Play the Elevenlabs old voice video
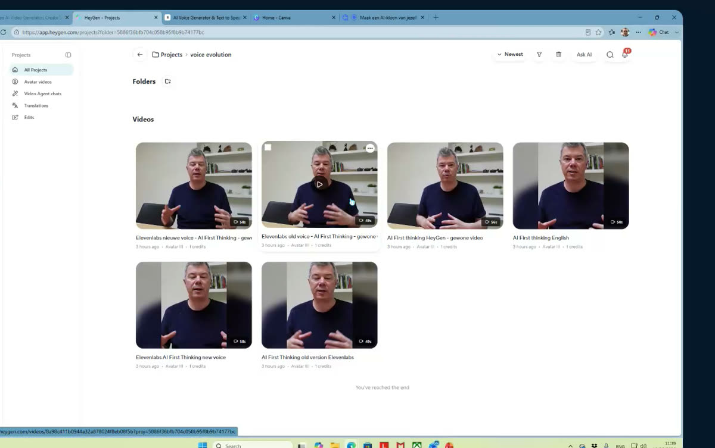Viewport: 715px width, 448px height. (319, 184)
